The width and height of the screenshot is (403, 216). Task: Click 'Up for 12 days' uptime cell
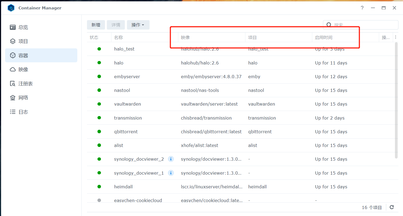coord(331,77)
